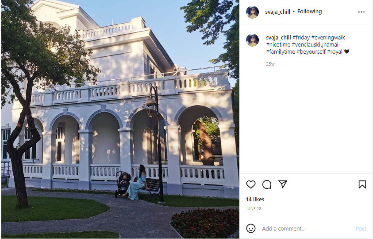The height and width of the screenshot is (239, 373).
Task: Share the post via paper plane icon
Action: (x=283, y=184)
